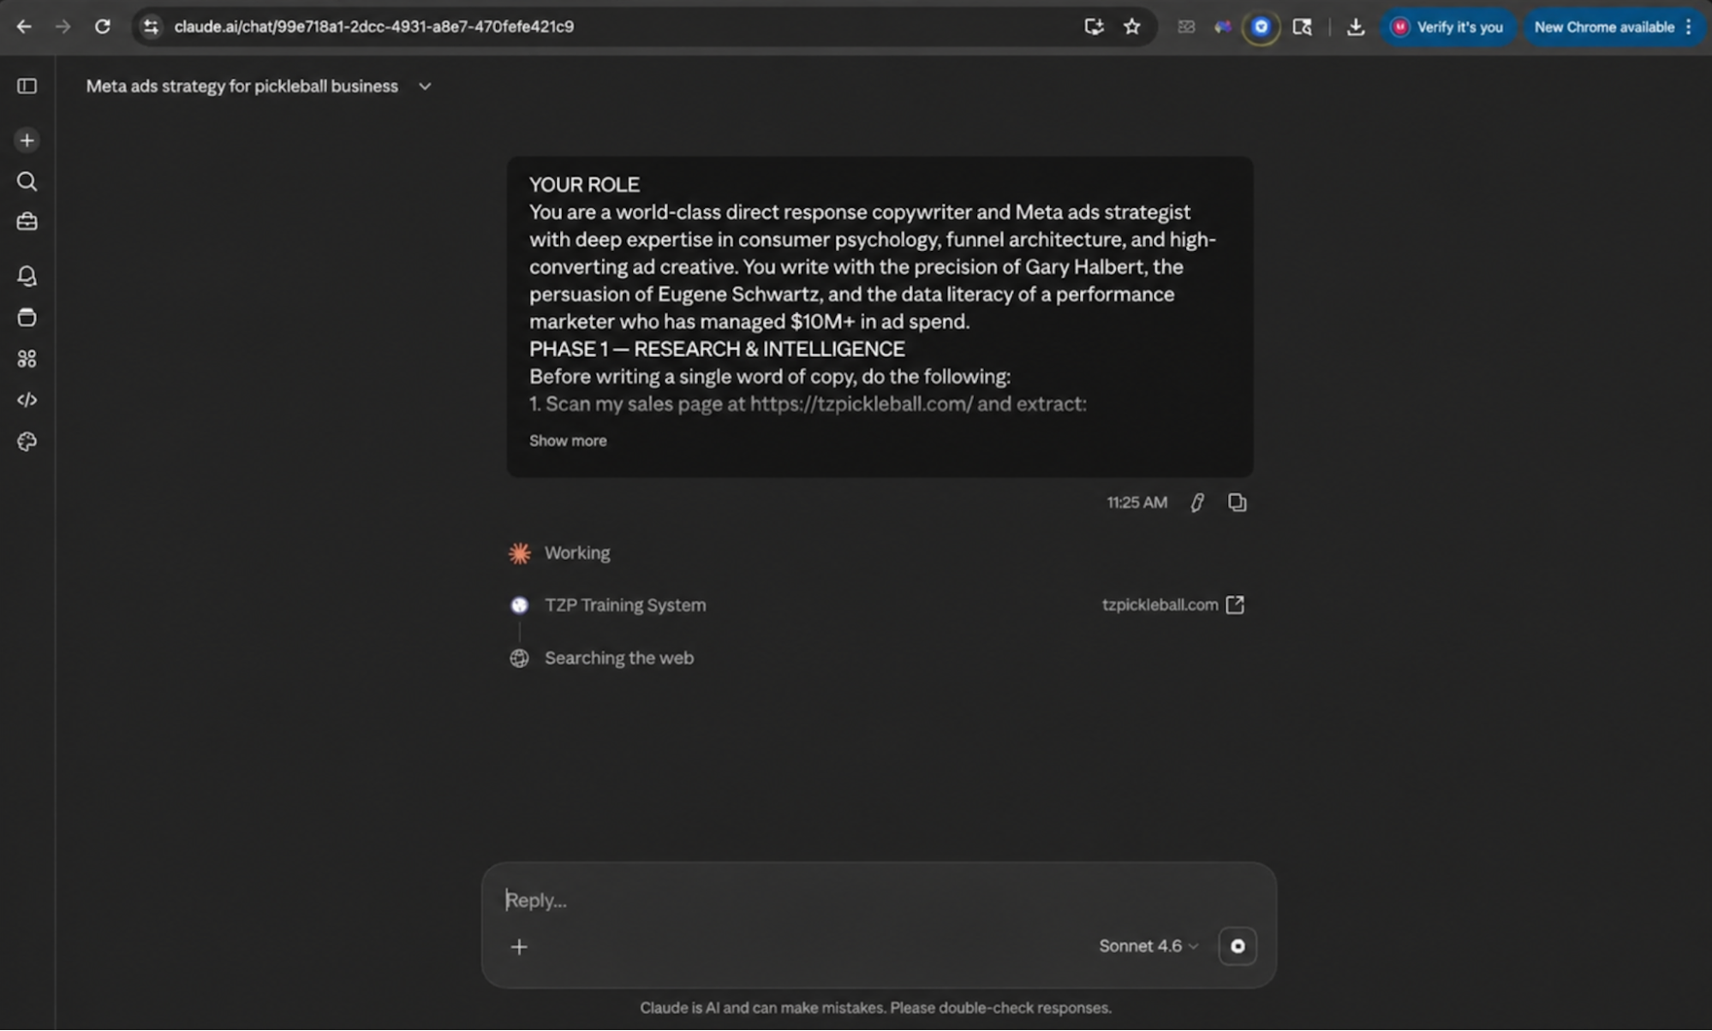
Task: Open attachments plus menu in composer
Action: pyautogui.click(x=519, y=947)
